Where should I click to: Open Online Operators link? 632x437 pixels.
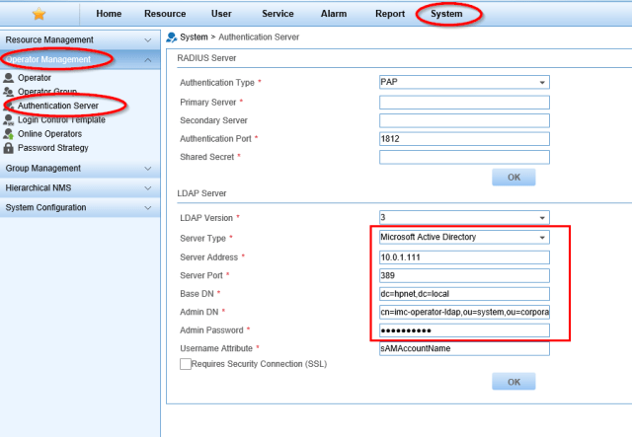coord(49,134)
